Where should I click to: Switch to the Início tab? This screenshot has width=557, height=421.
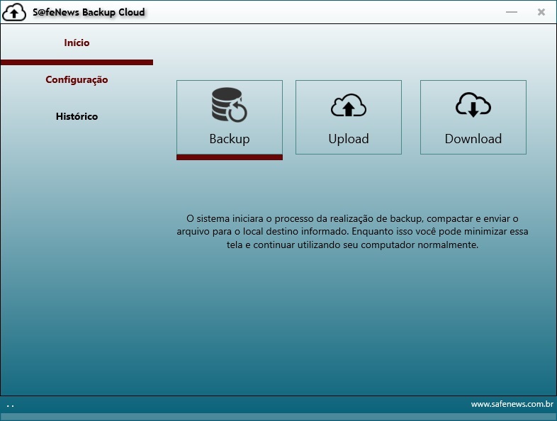click(x=77, y=43)
